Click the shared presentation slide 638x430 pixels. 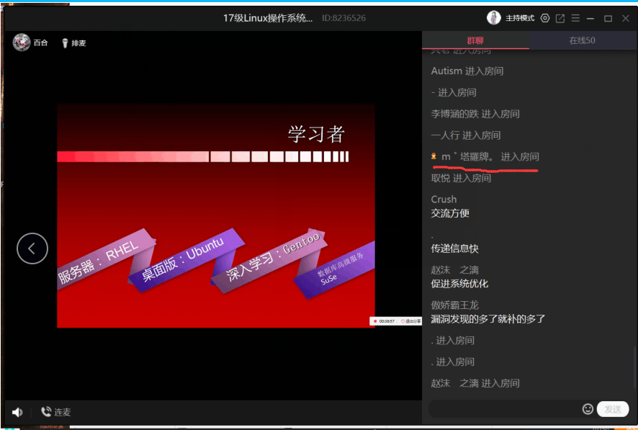[x=215, y=215]
